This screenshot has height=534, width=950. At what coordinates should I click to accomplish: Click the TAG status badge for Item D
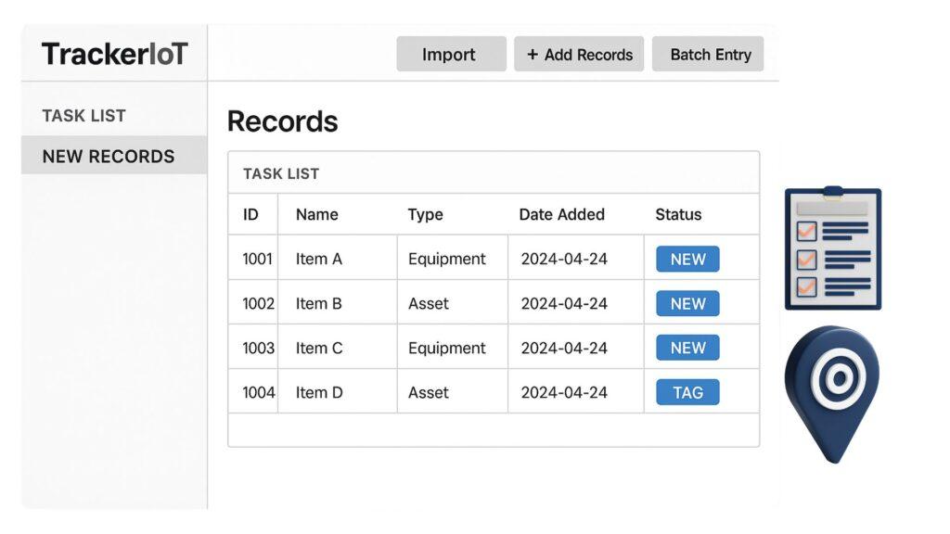point(687,393)
